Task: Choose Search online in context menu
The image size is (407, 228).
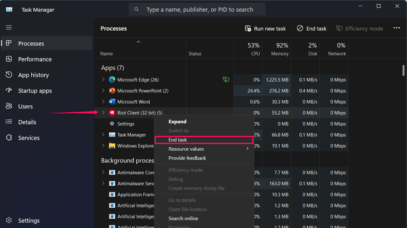Action: 204,218
